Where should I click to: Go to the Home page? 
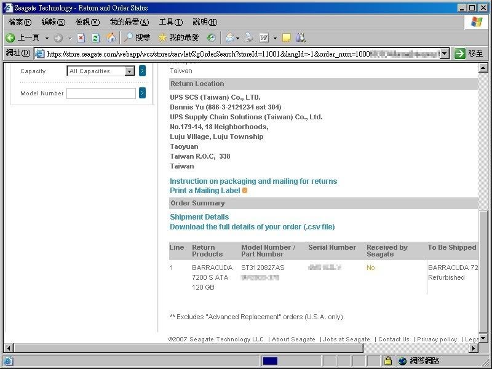(111, 38)
